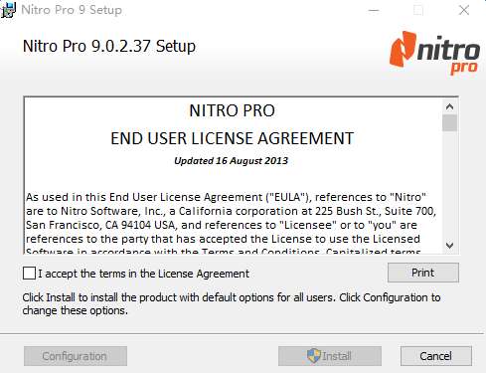Click the UAC shield icon on Install
The image size is (486, 373).
tap(313, 356)
